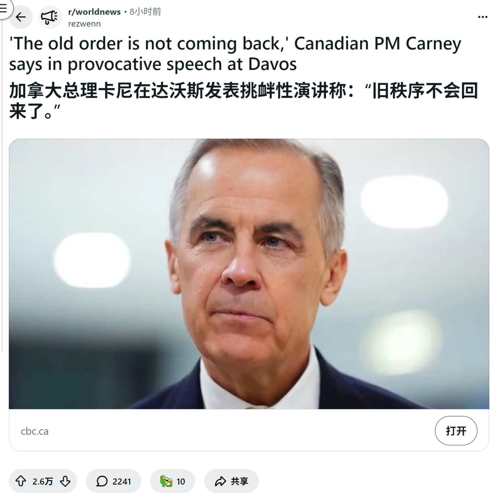Viewport: 495px width, 500px height.
Task: Click the 打开 button
Action: coord(456,431)
